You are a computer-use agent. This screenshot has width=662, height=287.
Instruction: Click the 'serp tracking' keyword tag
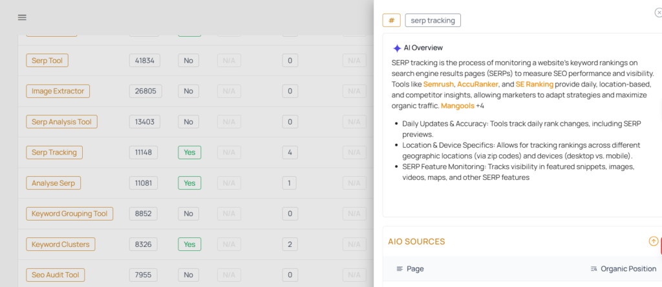[432, 20]
